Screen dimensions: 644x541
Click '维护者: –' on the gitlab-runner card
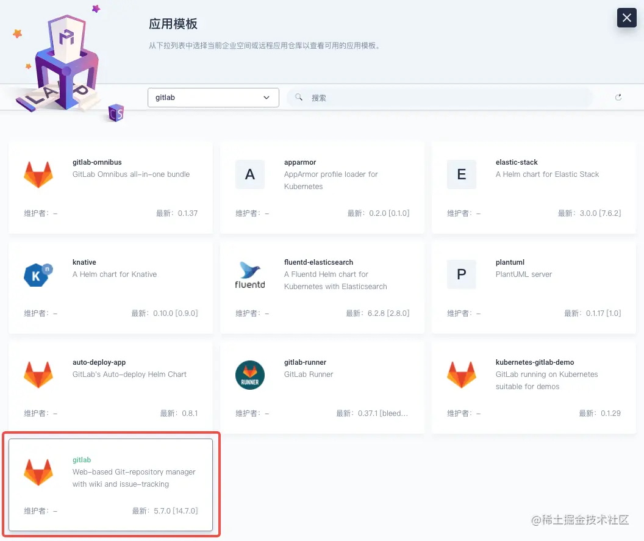(252, 414)
